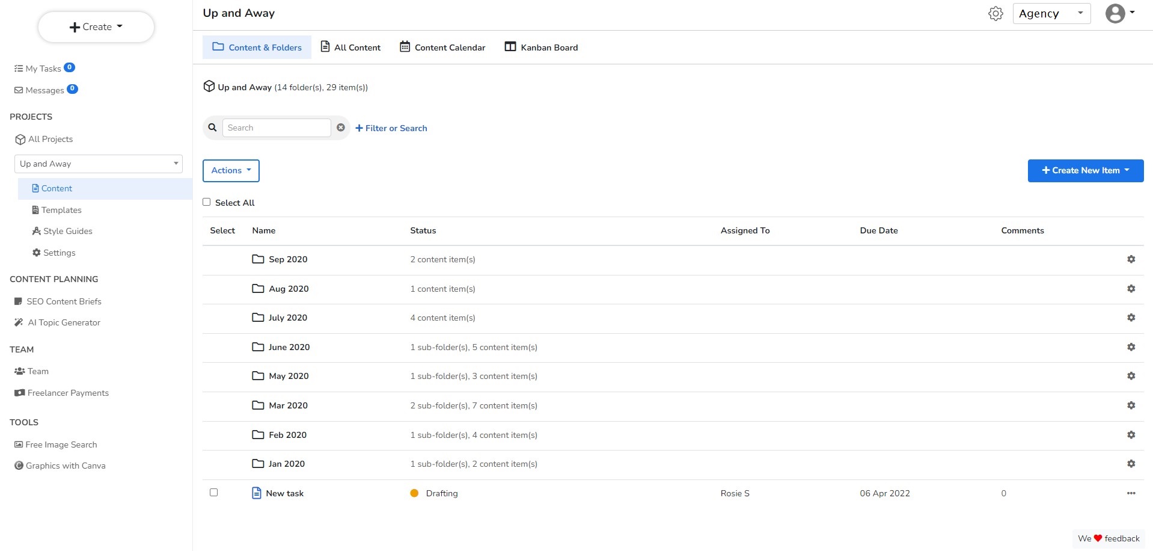
Task: Open the Mar 2020 folder
Action: click(x=288, y=405)
